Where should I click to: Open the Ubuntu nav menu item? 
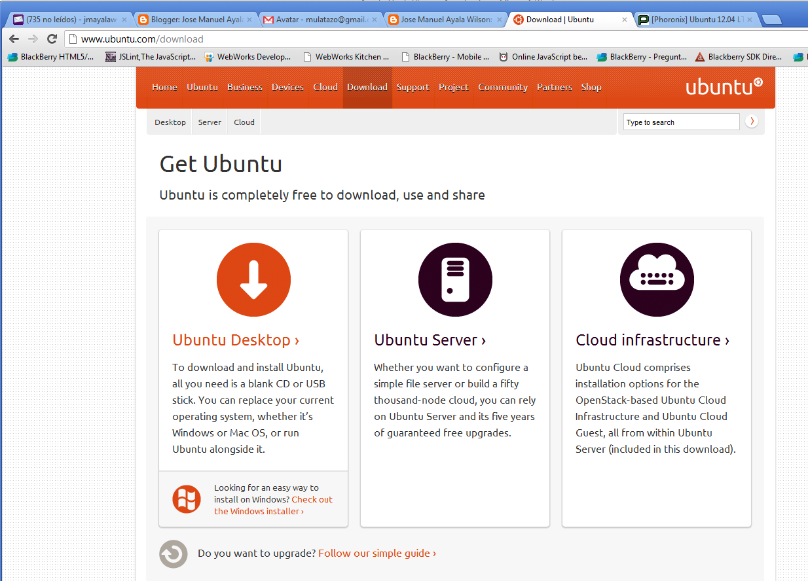point(202,87)
